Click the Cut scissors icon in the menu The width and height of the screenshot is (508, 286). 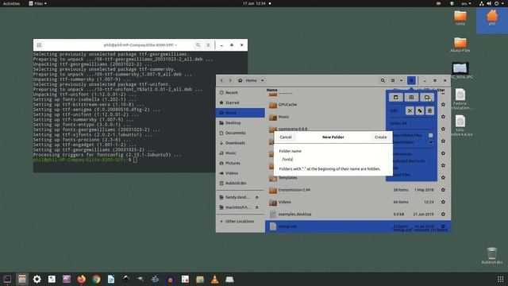pos(410,111)
